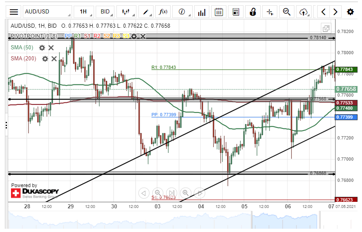Open the hamburger main menu
Image resolution: width=362 pixels, height=232 pixels.
(13, 12)
